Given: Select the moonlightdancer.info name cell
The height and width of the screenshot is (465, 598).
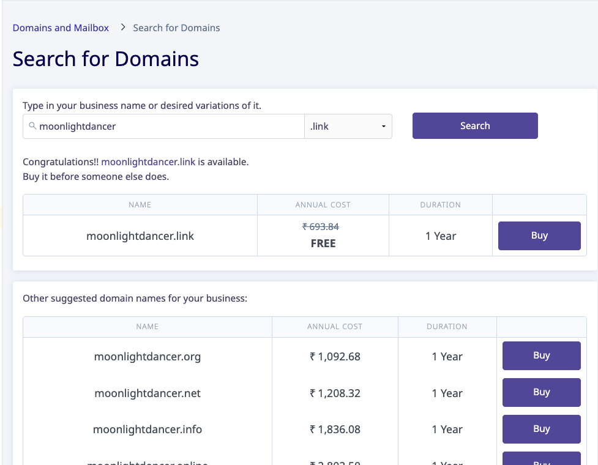Looking at the screenshot, I should (x=148, y=430).
